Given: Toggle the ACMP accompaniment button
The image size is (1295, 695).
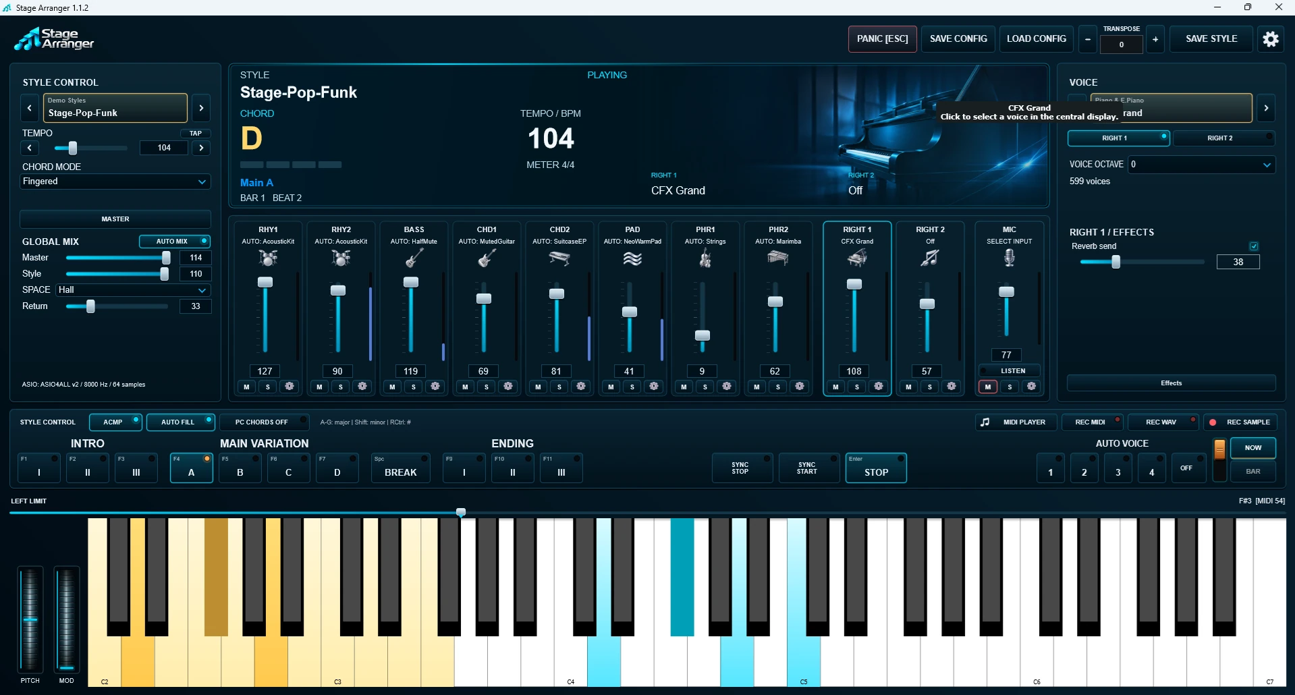Looking at the screenshot, I should coord(115,422).
